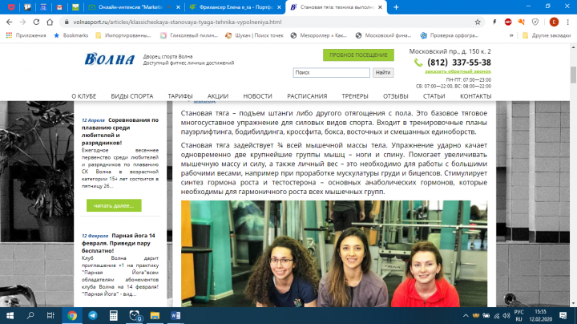This screenshot has width=577, height=324.
Task: Go to the browser Home icon
Action: tap(50, 22)
